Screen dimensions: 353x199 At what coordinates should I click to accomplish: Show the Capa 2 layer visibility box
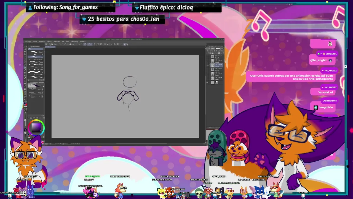(x=207, y=61)
